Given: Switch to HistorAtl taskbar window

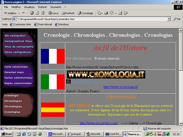Looking at the screenshot, I should [95, 134].
